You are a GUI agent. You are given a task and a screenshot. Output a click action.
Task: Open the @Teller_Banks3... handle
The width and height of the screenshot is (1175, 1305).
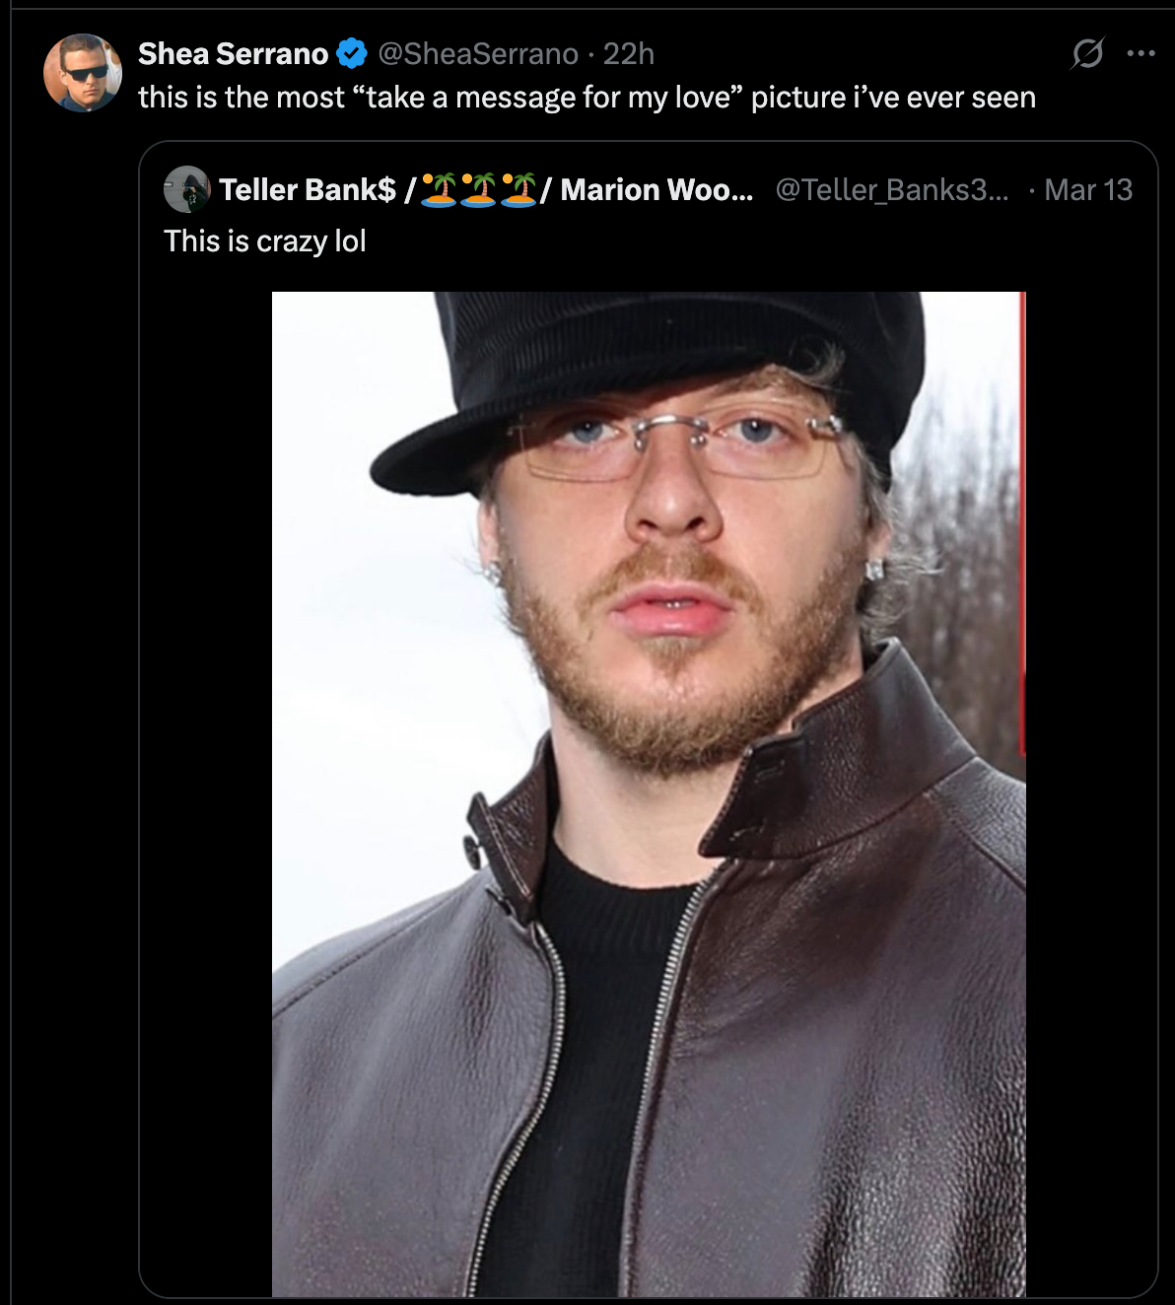coord(892,189)
